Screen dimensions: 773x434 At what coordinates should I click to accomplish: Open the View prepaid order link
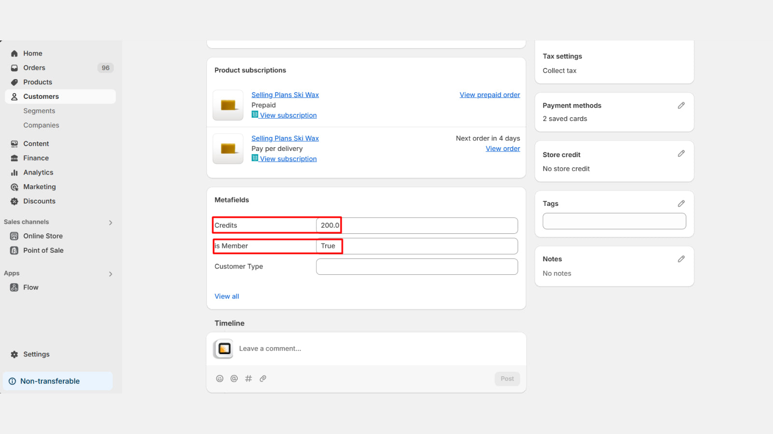[489, 95]
